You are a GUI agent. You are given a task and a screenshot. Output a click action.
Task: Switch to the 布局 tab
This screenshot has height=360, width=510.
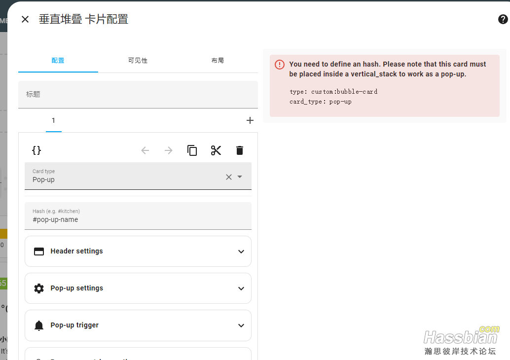[x=218, y=61]
